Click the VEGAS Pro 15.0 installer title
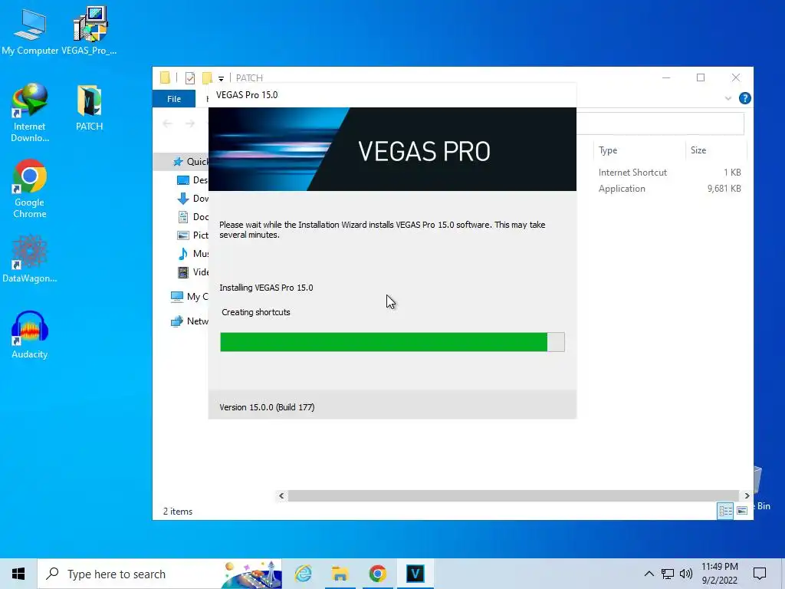The width and height of the screenshot is (785, 589). tap(247, 95)
